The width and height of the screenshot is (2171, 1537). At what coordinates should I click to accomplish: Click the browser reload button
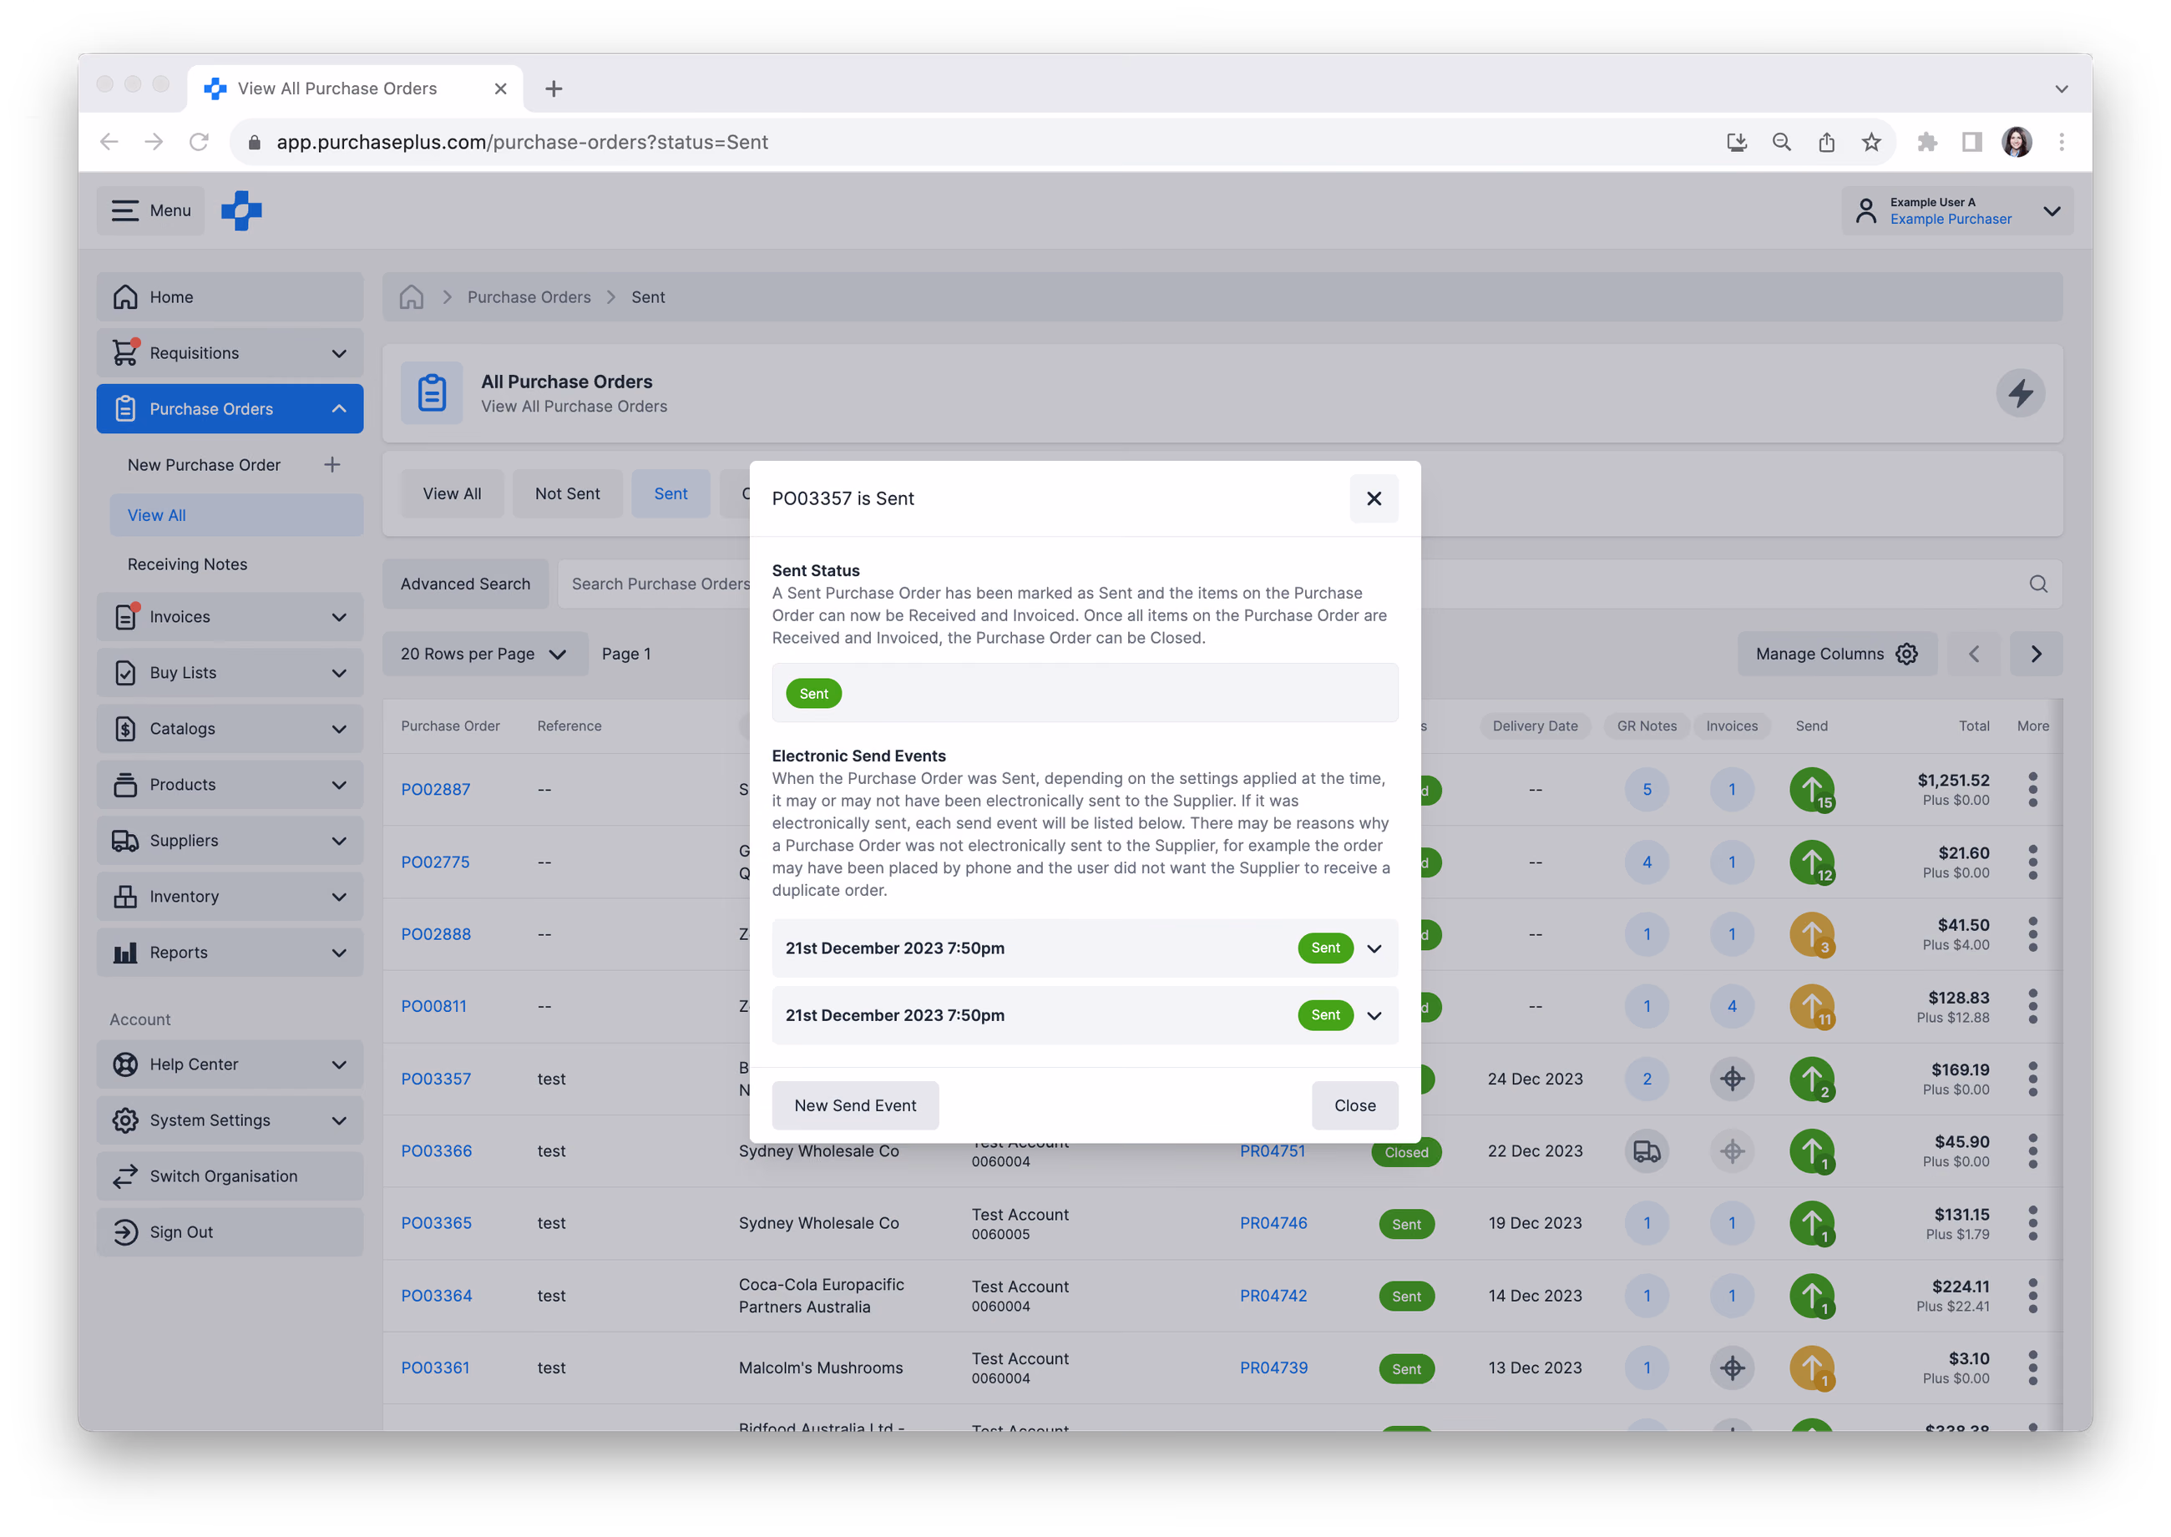click(199, 142)
